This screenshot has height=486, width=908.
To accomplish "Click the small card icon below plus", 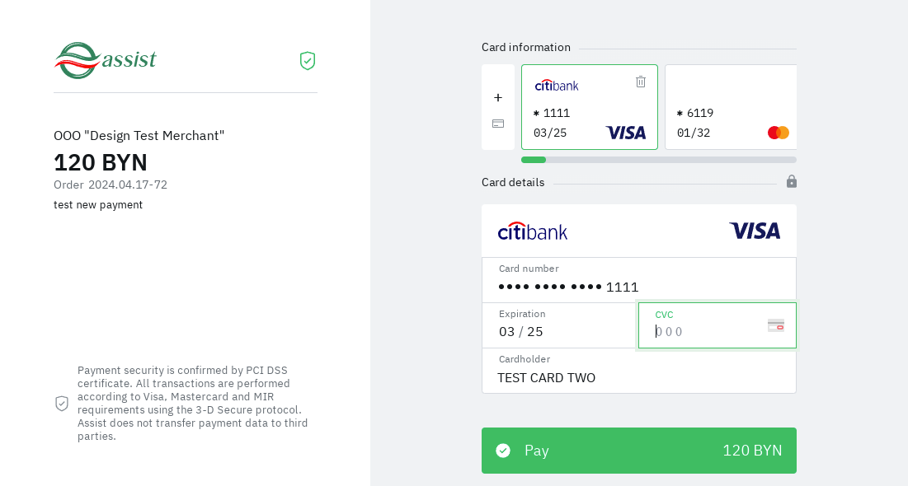I will coord(498,124).
